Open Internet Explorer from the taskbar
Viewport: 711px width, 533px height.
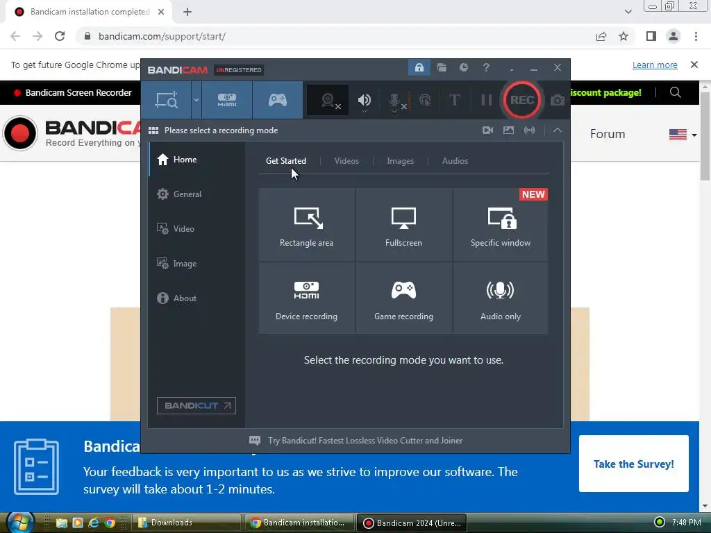tap(94, 523)
